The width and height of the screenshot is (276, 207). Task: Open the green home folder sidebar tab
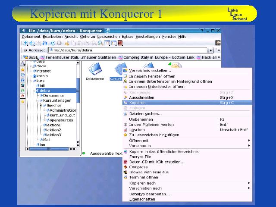click(23, 91)
